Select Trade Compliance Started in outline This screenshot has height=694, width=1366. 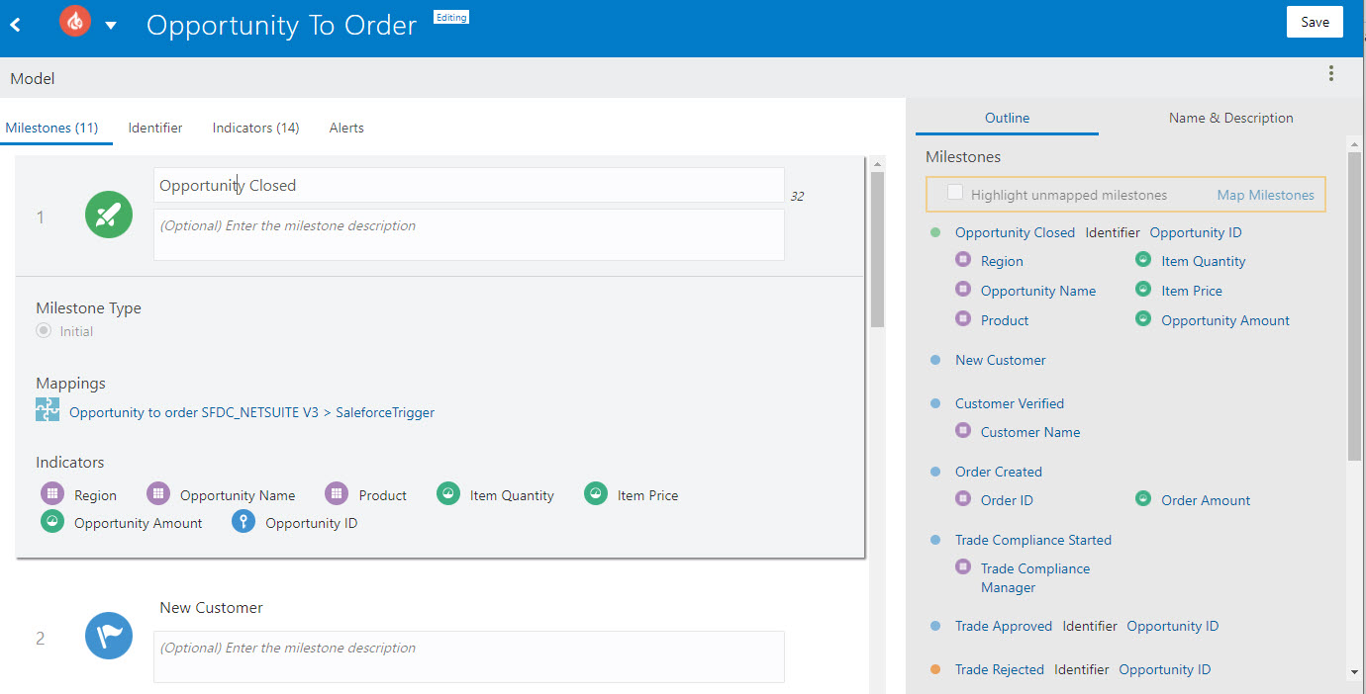[1033, 540]
